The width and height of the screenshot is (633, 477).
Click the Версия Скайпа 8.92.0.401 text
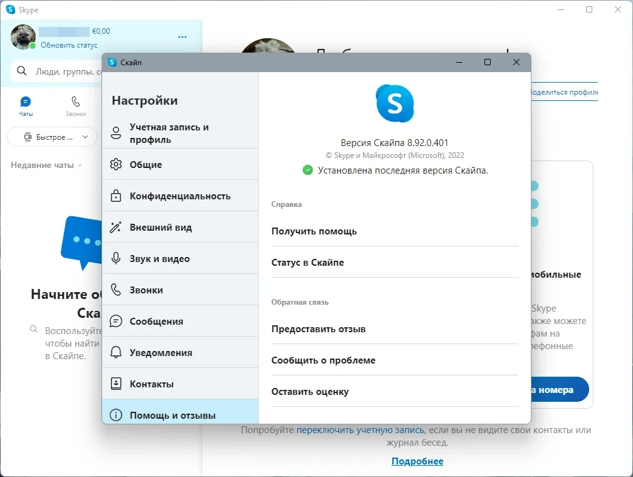(x=394, y=142)
